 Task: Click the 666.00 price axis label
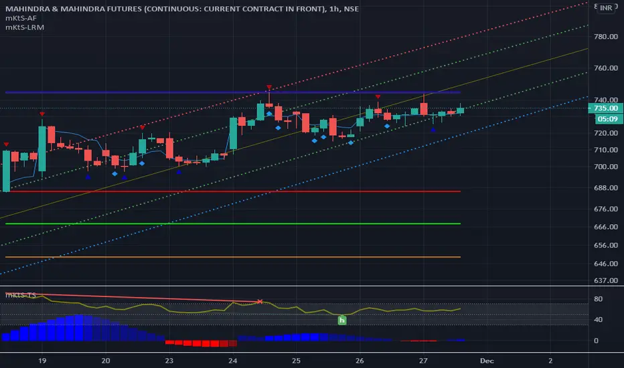click(606, 227)
